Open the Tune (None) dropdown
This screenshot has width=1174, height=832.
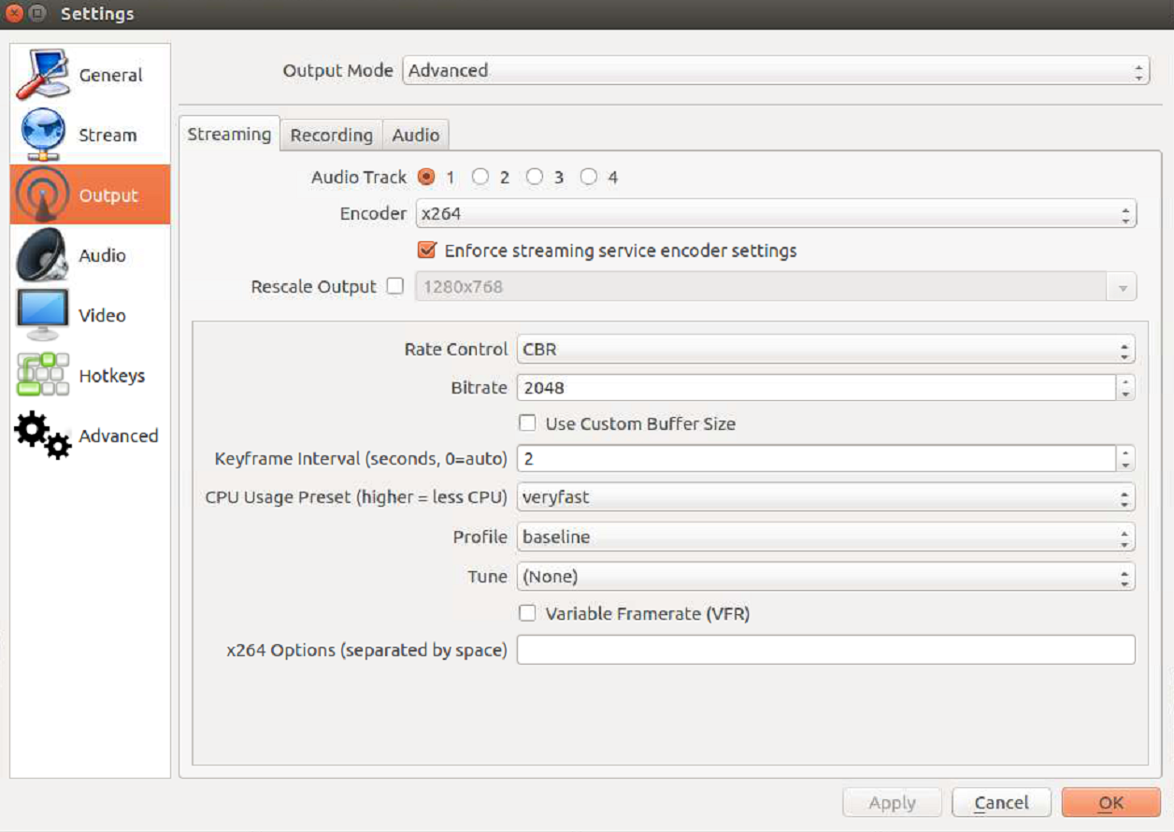826,577
